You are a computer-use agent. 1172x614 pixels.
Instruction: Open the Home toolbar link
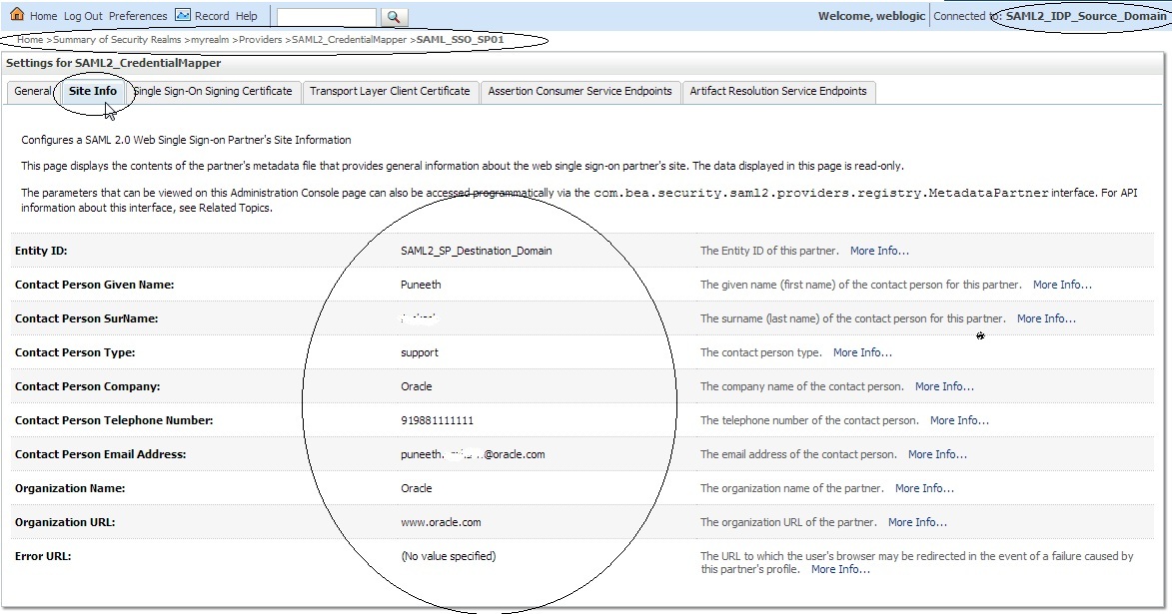coord(43,16)
